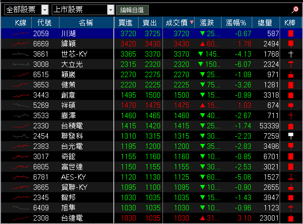This screenshot has width=303, height=224.
Task: Click the magnifier zoom icon
Action: 295,10
